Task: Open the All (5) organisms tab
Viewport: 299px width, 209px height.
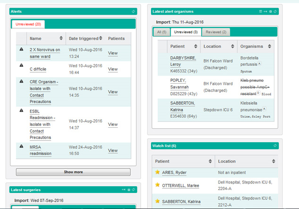Action: point(161,32)
